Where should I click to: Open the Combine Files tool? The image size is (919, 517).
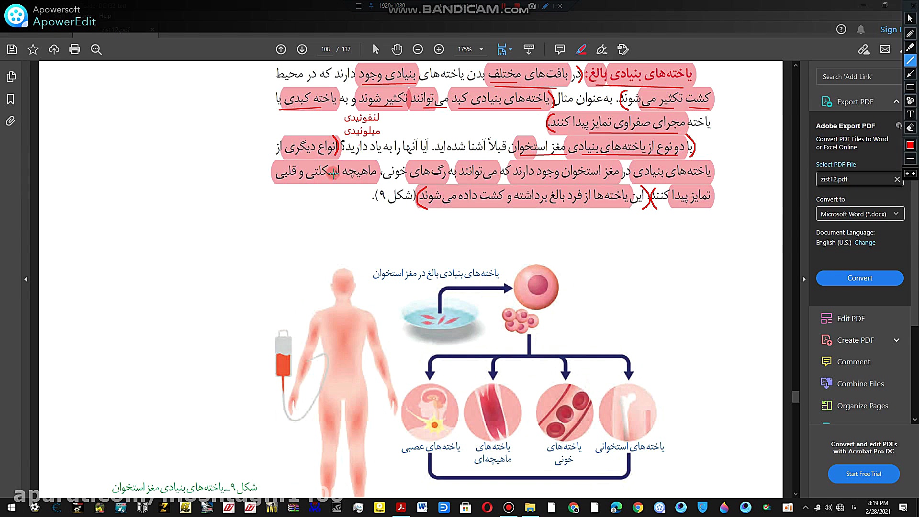pyautogui.click(x=860, y=383)
